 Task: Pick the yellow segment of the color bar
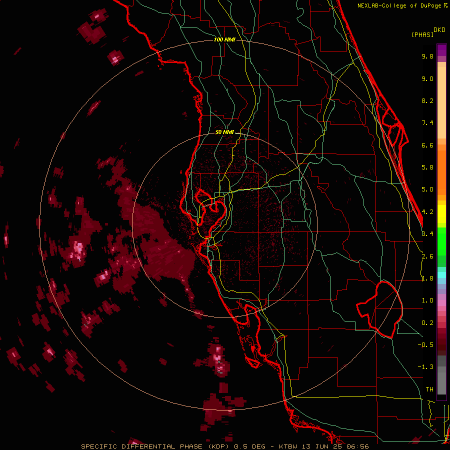[441, 214]
